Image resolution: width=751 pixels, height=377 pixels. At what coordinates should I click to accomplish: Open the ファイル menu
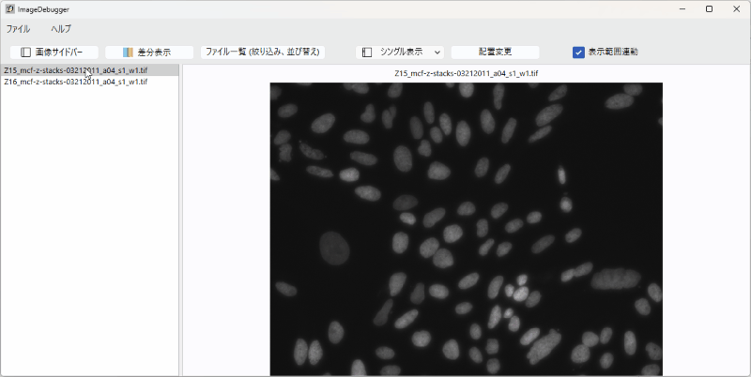pos(18,29)
